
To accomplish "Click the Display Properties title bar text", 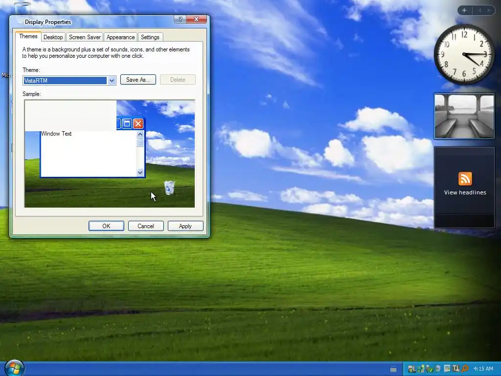I will [x=48, y=22].
